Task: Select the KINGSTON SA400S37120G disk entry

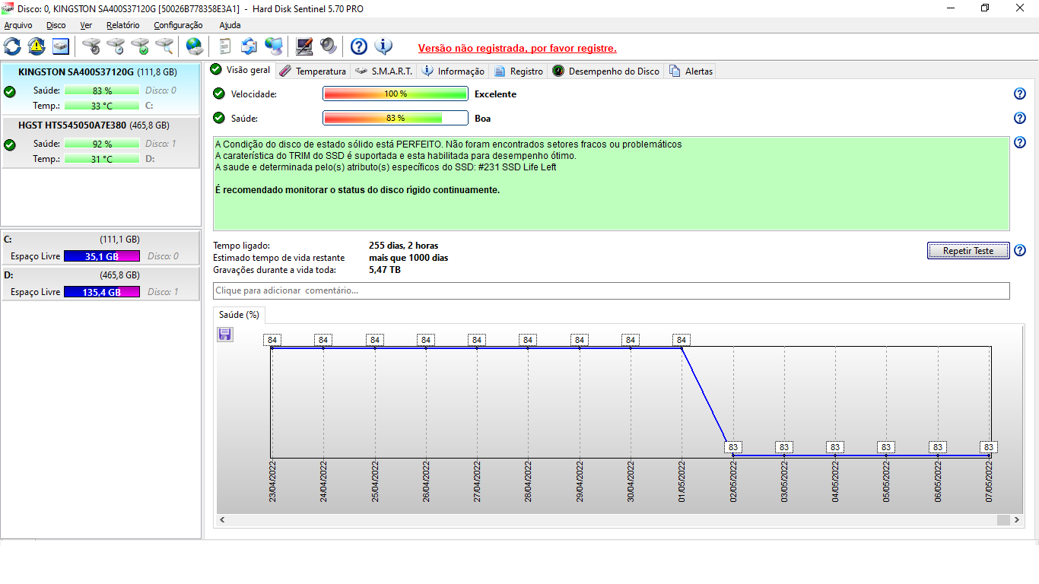Action: 101,88
